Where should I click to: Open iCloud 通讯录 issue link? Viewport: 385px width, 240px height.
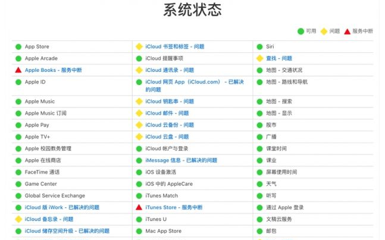tap(170, 70)
